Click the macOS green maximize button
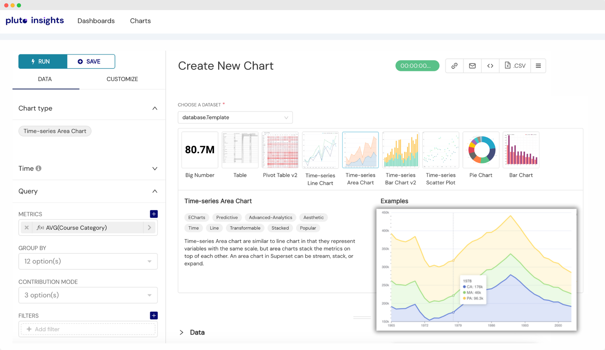Screen dimensions: 605x350 point(19,5)
